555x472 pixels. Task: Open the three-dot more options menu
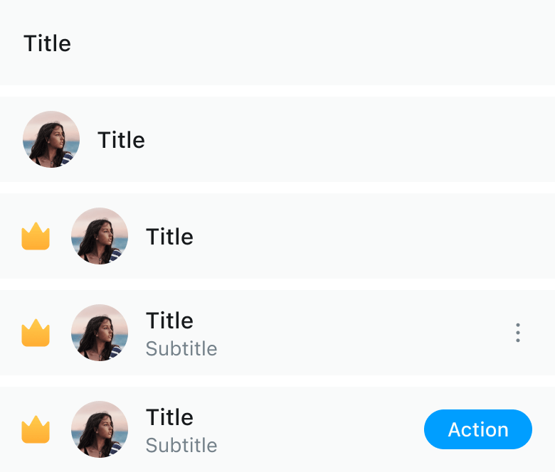518,333
